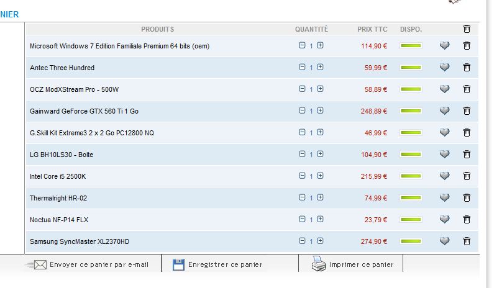Viewport: 502px width, 288px height.
Task: Click availability bar for Antec Three Hundred
Action: point(411,68)
